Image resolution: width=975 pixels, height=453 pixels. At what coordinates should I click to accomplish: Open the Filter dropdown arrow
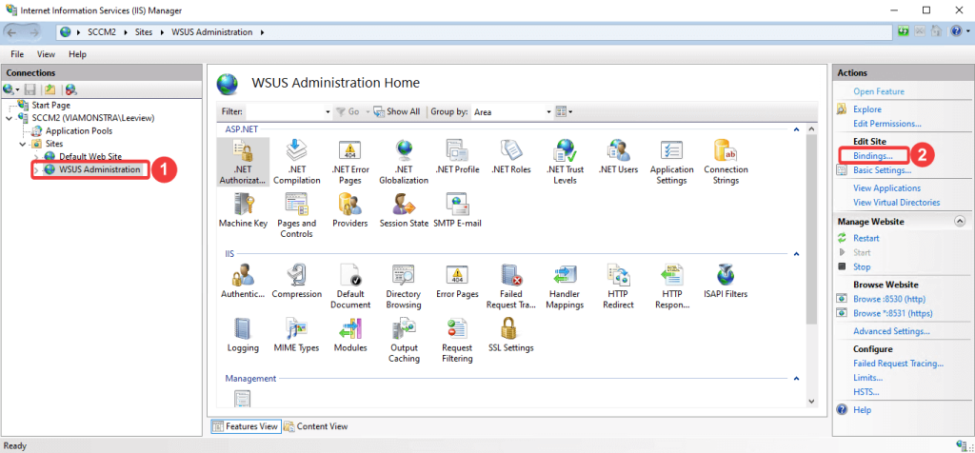(x=328, y=112)
